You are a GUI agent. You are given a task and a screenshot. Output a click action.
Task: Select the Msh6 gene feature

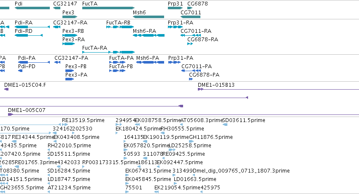pyautogui.click(x=148, y=17)
